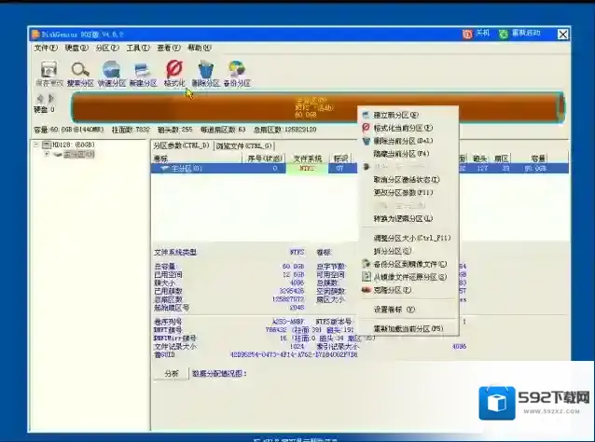This screenshot has height=442, width=595.
Task: Click the 搜索分区 magnifier icon
Action: tap(80, 70)
